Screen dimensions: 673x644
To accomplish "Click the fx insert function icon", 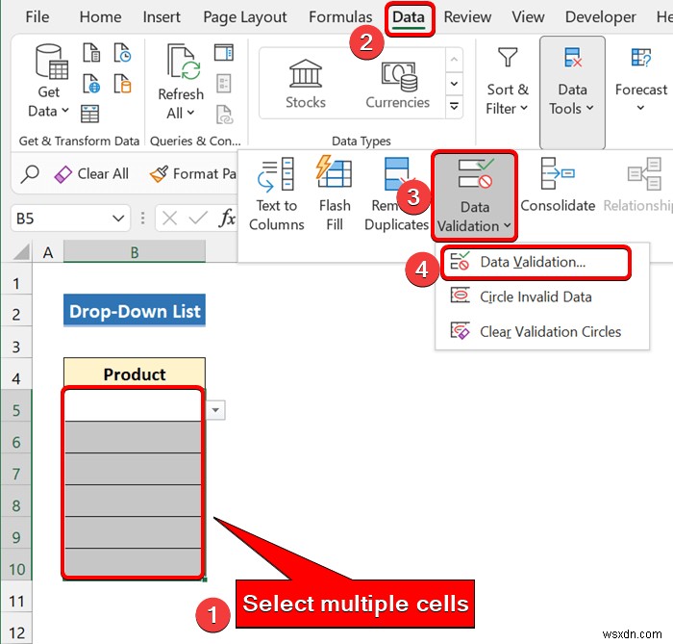I will click(x=228, y=219).
